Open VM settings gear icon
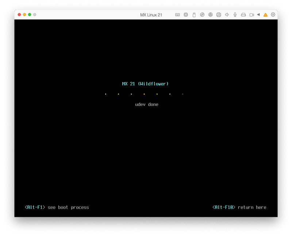The height and width of the screenshot is (236, 292). [273, 15]
